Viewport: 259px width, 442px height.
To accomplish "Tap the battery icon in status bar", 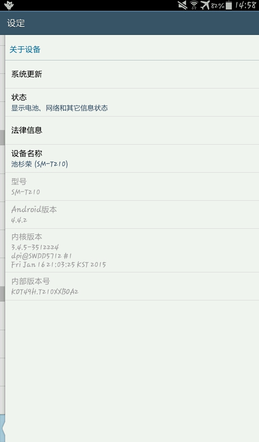I will pyautogui.click(x=229, y=5).
